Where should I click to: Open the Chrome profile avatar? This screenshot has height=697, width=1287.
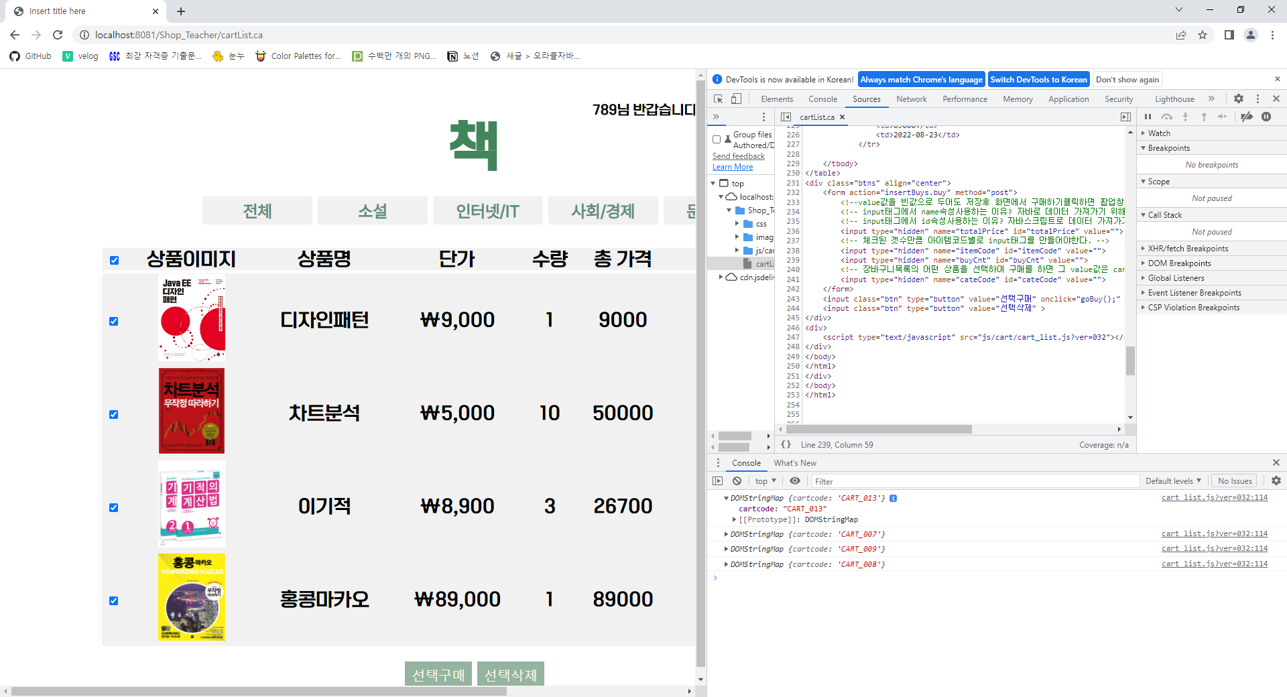(x=1251, y=35)
